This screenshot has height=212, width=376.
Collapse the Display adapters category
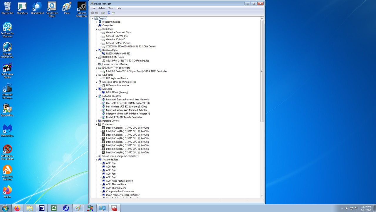tap(96, 50)
